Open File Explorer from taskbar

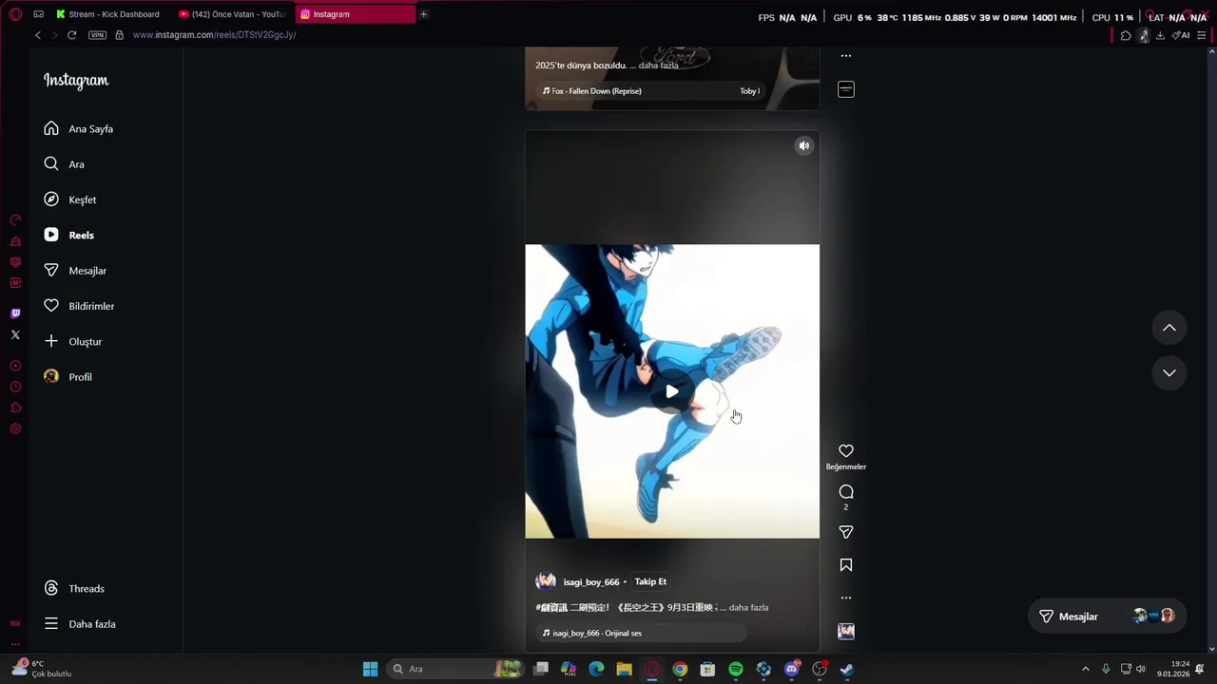(624, 669)
